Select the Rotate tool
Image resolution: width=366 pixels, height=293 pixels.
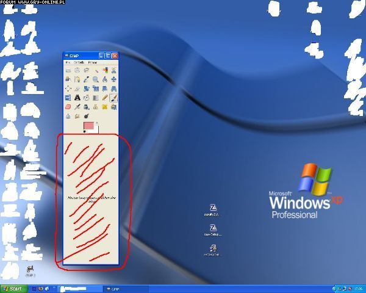point(87,89)
